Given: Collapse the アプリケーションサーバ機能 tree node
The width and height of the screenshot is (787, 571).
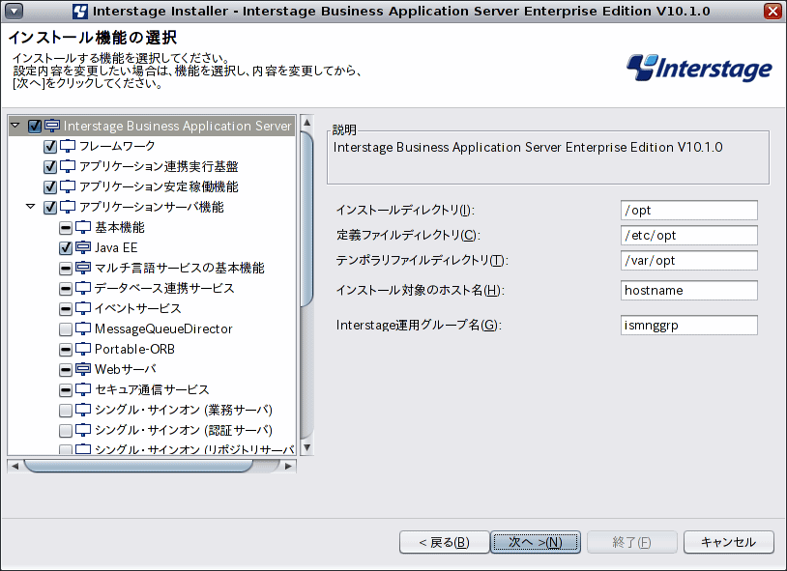Looking at the screenshot, I should click(31, 206).
